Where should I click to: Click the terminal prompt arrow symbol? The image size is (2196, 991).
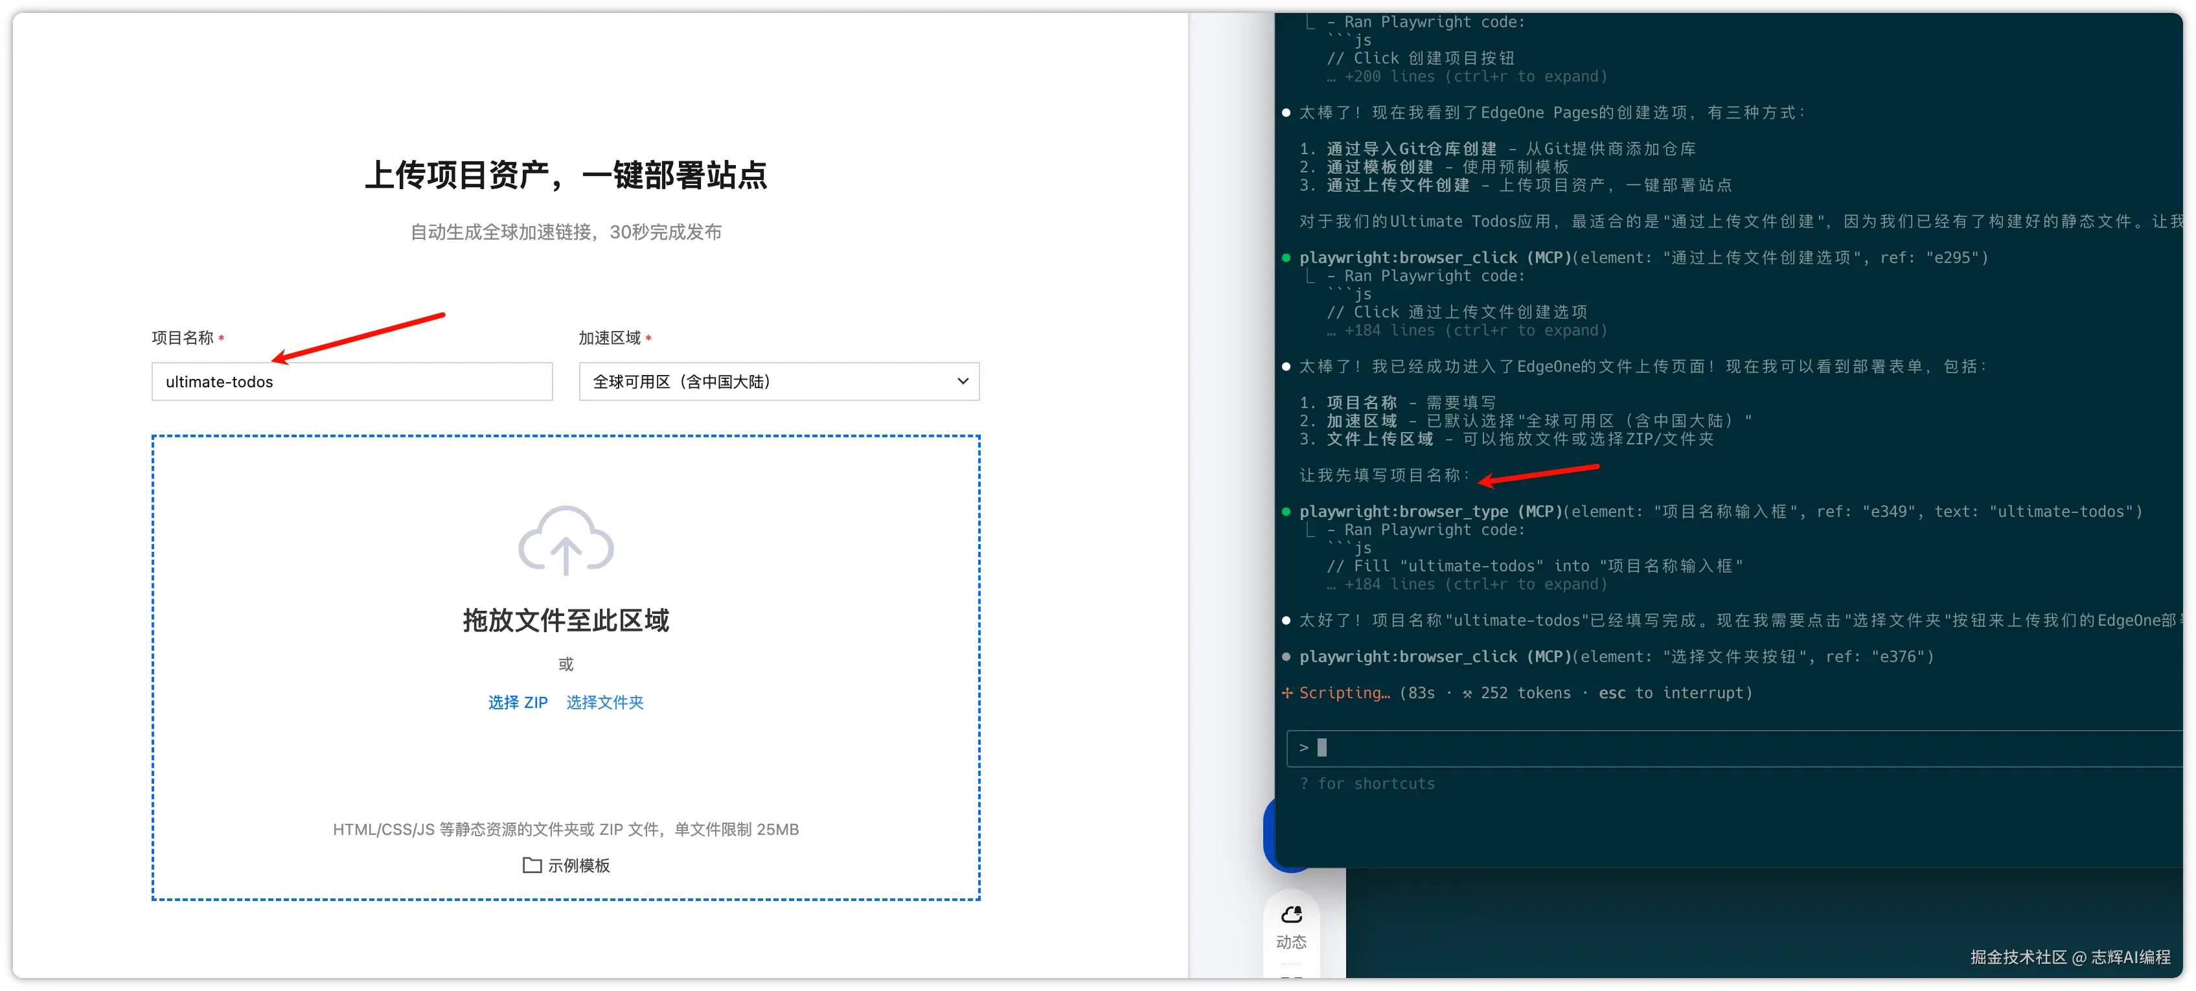pyautogui.click(x=1303, y=747)
